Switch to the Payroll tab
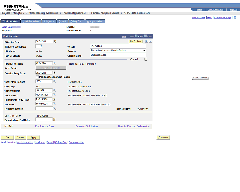240x192 pixels. pyautogui.click(x=62, y=21)
